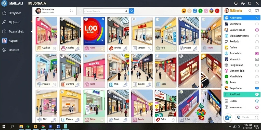The width and height of the screenshot is (261, 130).
Task: Click the green round icon in the top toolbar
Action: [x=200, y=11]
